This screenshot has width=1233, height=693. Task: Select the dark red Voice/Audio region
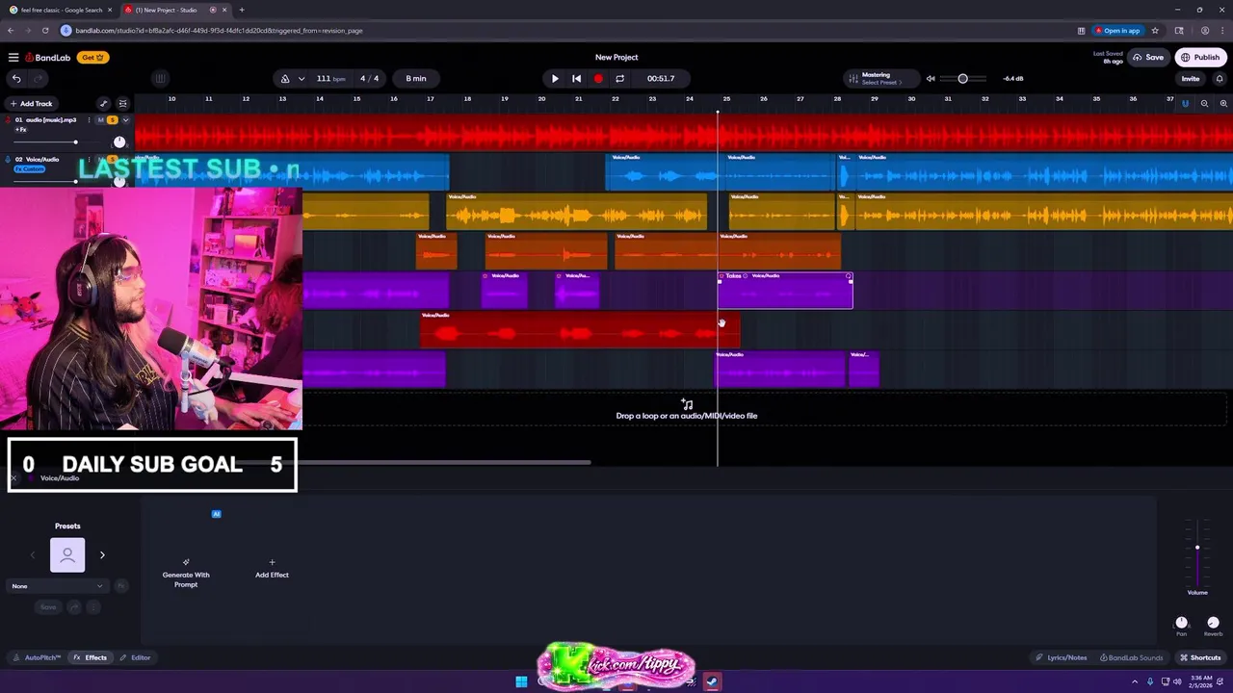[x=580, y=329]
